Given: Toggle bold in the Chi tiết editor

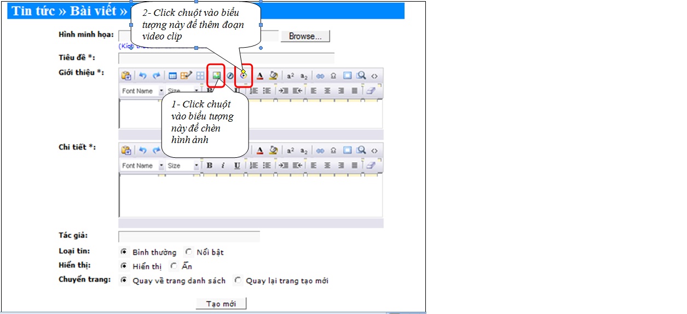Looking at the screenshot, I should 209,165.
